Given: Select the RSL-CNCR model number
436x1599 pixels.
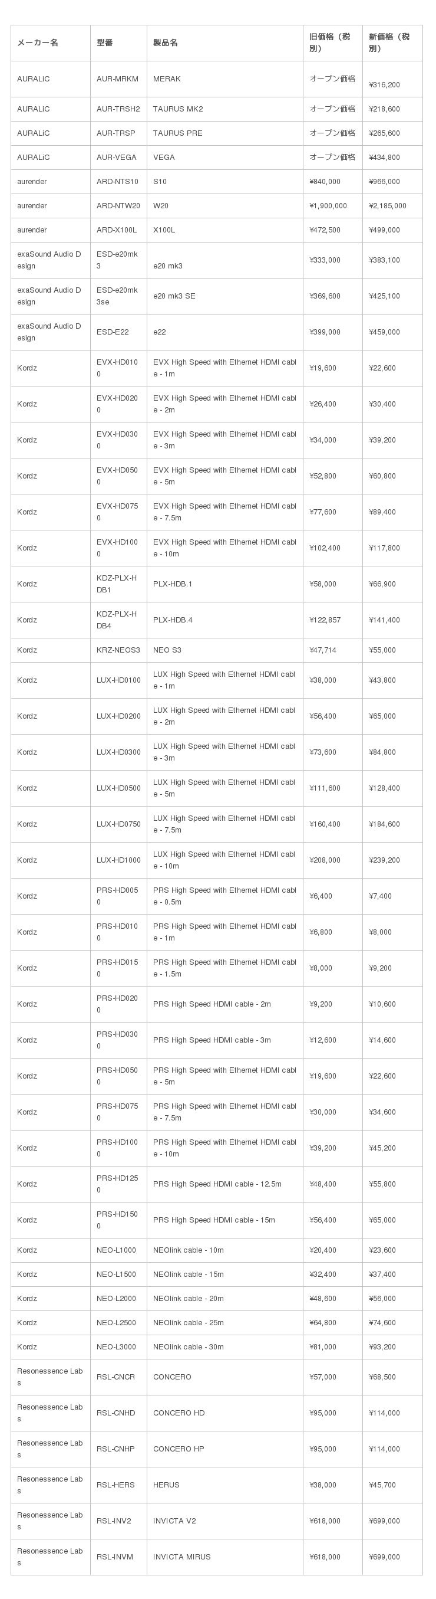Looking at the screenshot, I should pyautogui.click(x=116, y=1377).
